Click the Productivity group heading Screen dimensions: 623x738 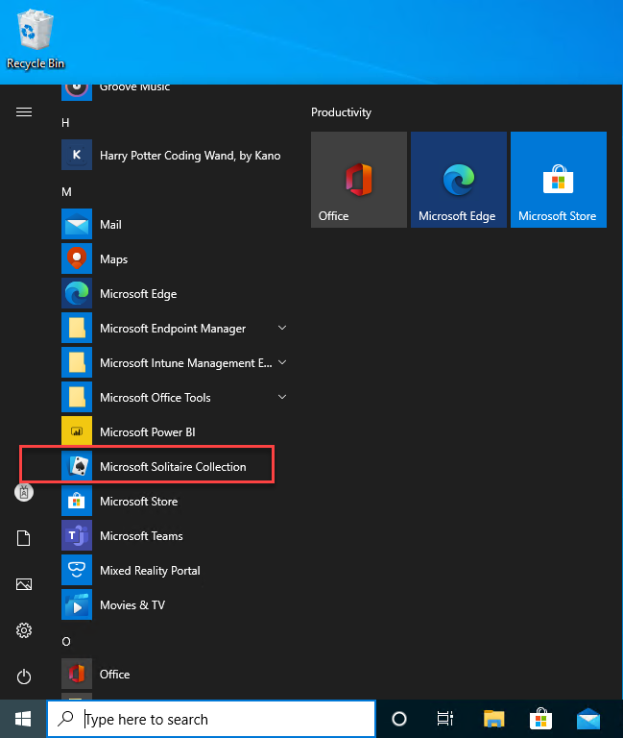[341, 112]
